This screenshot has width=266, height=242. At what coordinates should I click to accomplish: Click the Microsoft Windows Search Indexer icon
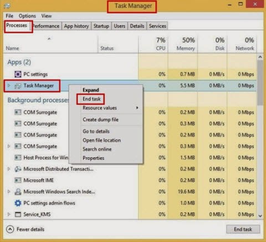click(x=18, y=191)
